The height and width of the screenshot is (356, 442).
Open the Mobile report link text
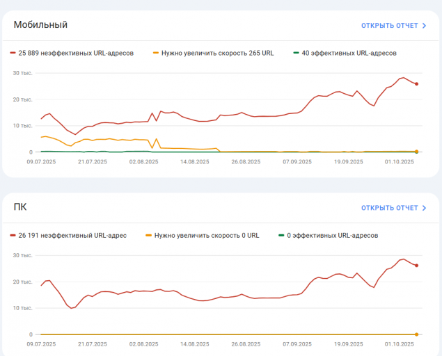click(389, 26)
